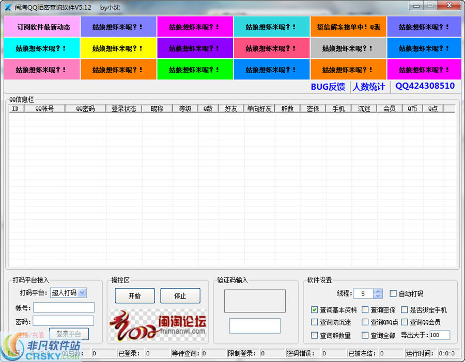Image resolution: width=465 pixels, height=362 pixels.
Task: Click the gray 姑娘想虾米呢 tile
Action: [x=348, y=48]
